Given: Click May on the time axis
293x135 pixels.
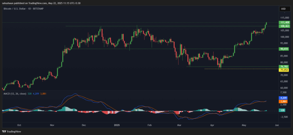Looking at the screenshot, I should 244,125.
